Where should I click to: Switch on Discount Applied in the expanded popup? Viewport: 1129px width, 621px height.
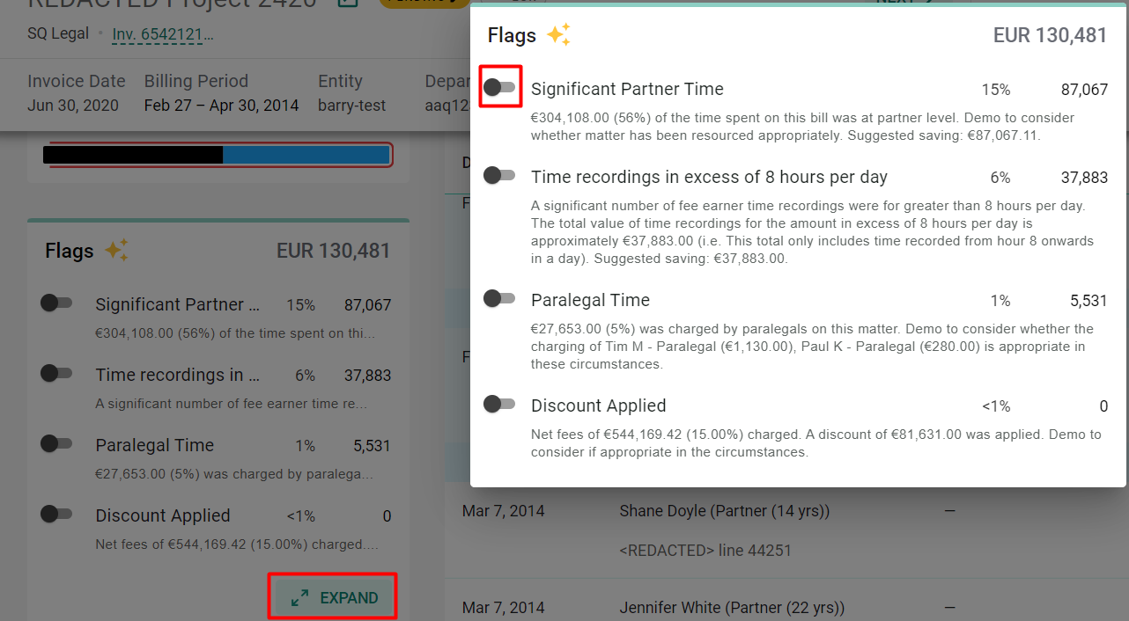click(499, 404)
